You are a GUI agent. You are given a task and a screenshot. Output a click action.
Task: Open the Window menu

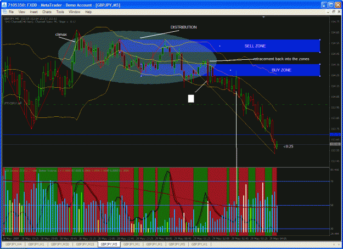pyautogui.click(x=75, y=12)
